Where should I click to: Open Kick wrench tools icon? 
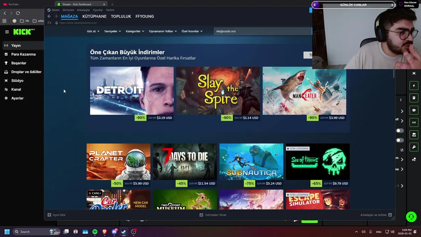pos(414,147)
